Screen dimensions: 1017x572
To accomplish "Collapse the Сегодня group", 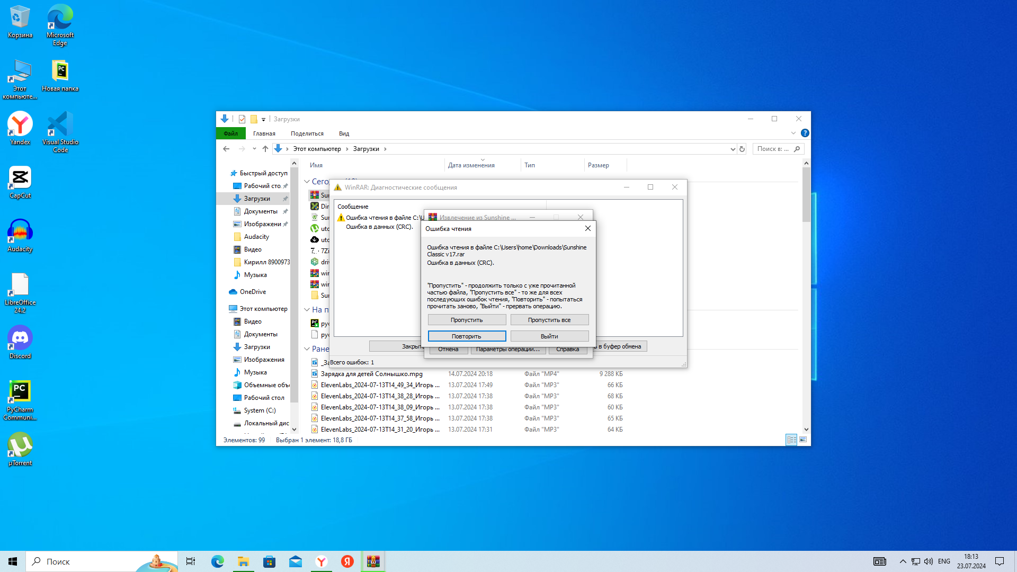I will click(x=307, y=182).
